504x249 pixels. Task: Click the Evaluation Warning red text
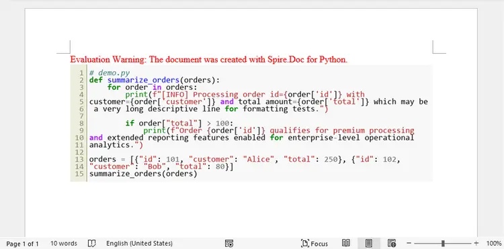(x=208, y=59)
